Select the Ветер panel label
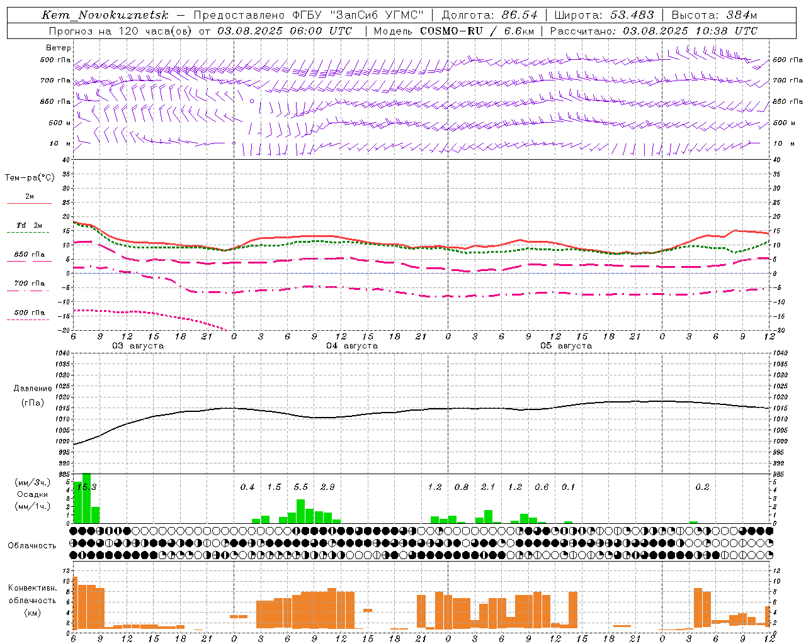806x644 pixels. (59, 48)
